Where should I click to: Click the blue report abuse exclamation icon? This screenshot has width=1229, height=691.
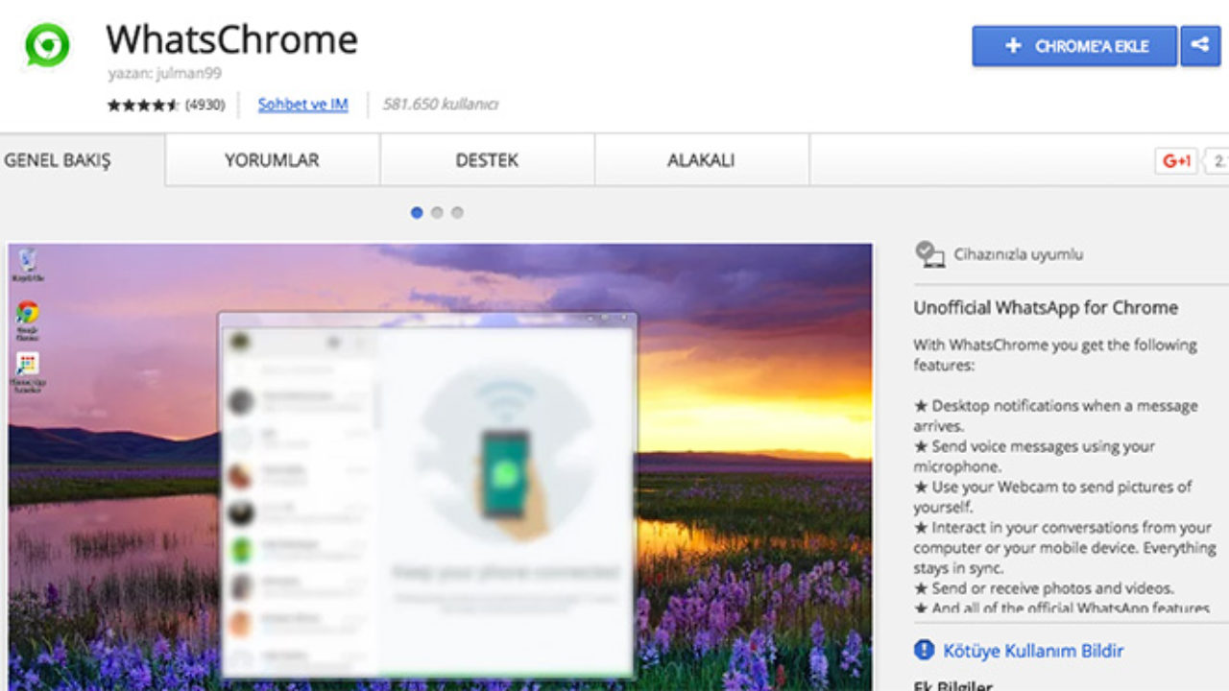tap(924, 650)
